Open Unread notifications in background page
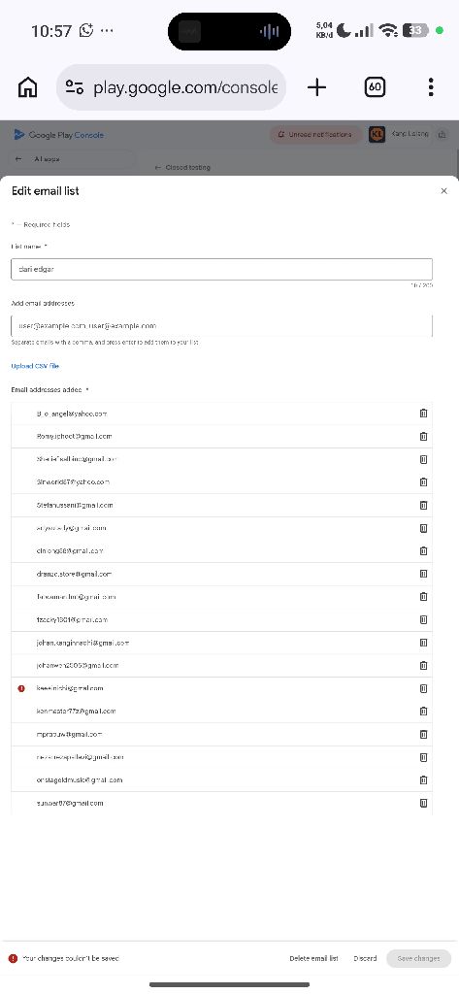The height and width of the screenshot is (994, 459). [x=315, y=134]
